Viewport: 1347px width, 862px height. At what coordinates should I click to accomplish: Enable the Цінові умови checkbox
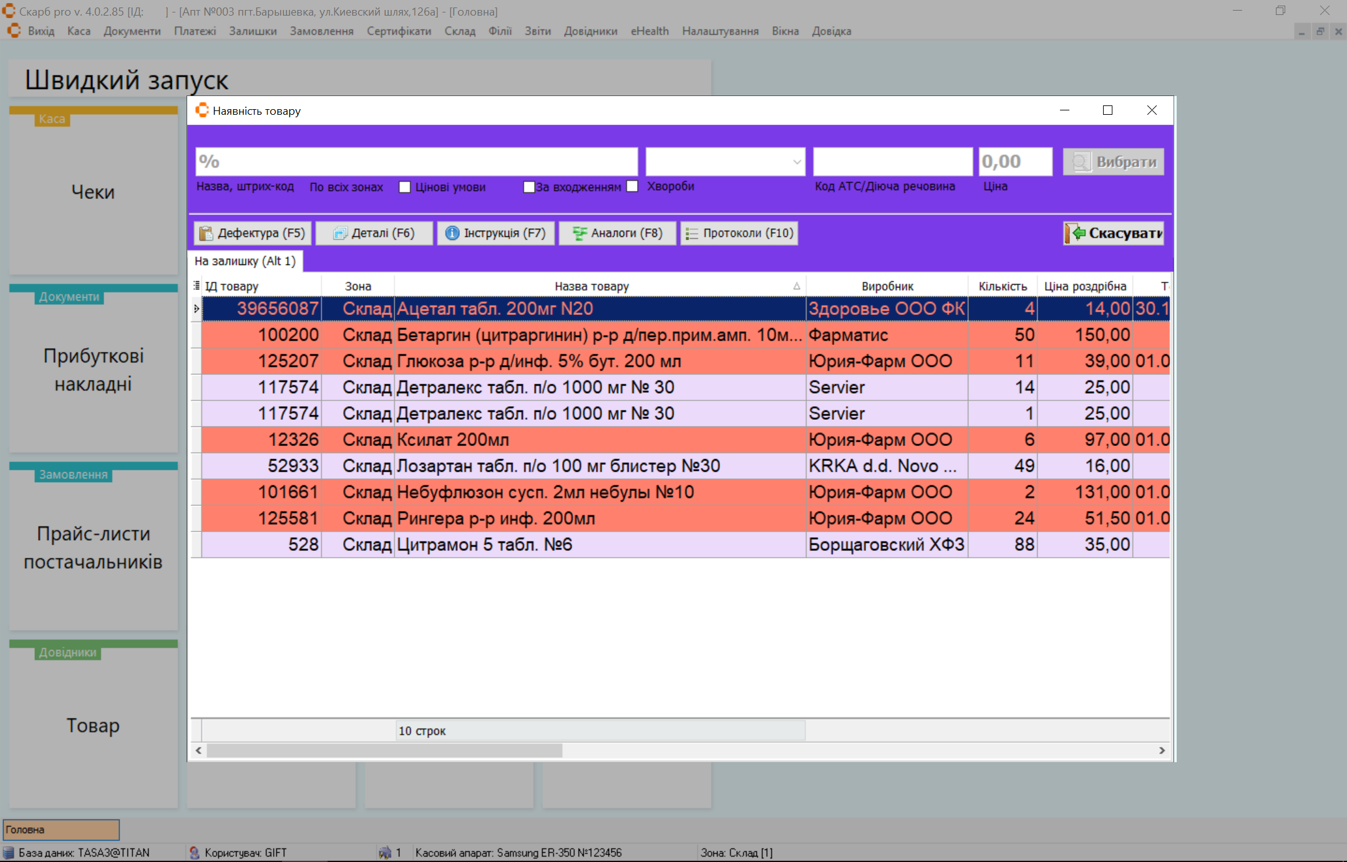(x=404, y=186)
